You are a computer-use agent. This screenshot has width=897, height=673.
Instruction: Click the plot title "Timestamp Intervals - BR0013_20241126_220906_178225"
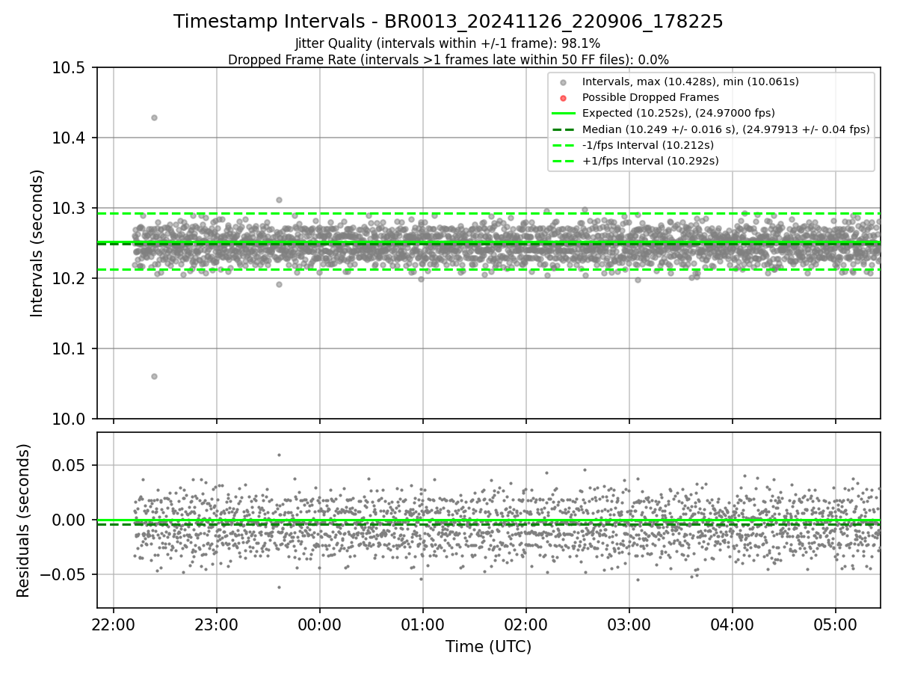click(449, 22)
